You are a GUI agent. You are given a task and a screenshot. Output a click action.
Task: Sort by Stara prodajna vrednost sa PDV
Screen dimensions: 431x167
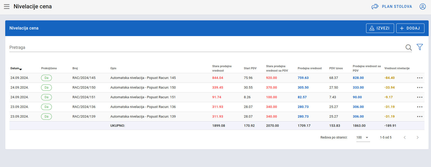pyautogui.click(x=277, y=68)
